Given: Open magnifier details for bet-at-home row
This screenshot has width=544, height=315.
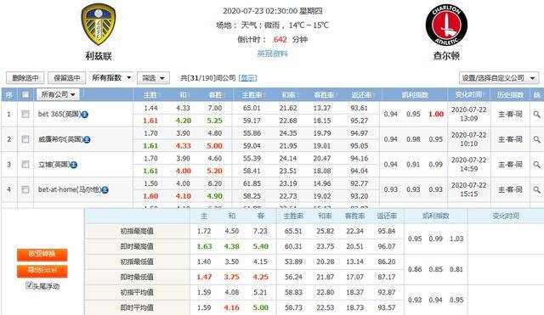Looking at the screenshot, I should 536,189.
